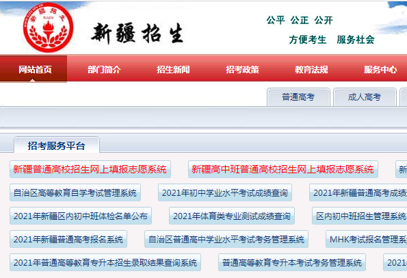
Task: Open 2021年初中学业水平考试成绩查询
Action: click(225, 192)
